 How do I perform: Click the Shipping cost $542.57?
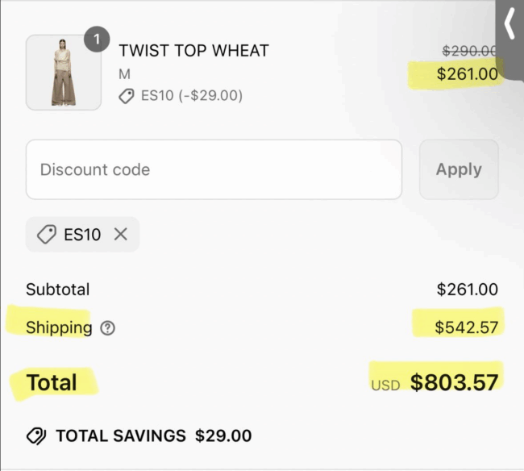tap(467, 327)
